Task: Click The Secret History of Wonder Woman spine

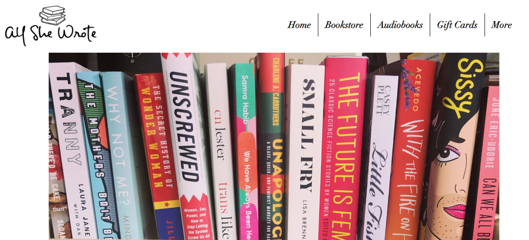Action: point(159,156)
